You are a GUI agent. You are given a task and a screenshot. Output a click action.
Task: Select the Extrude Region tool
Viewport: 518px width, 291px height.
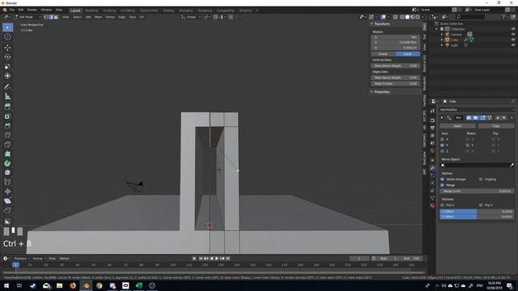7,106
